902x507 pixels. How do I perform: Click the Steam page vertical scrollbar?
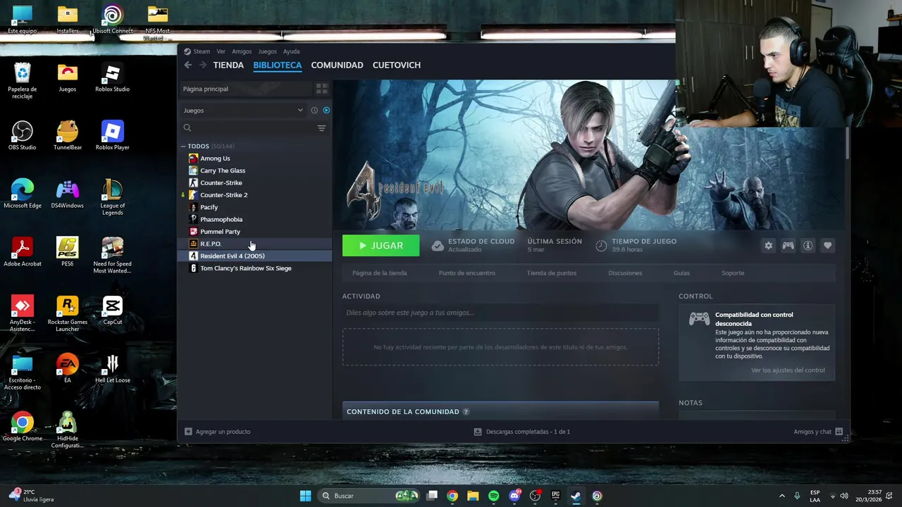[x=847, y=142]
